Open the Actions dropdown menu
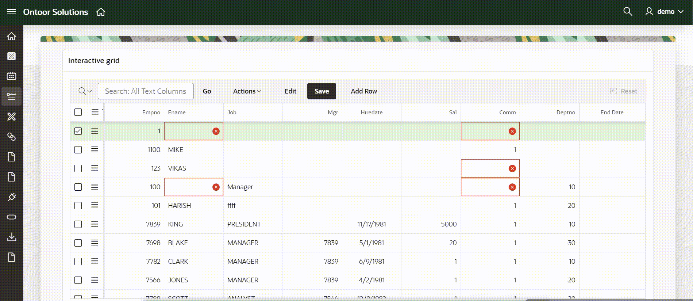The height and width of the screenshot is (301, 693). [x=247, y=91]
